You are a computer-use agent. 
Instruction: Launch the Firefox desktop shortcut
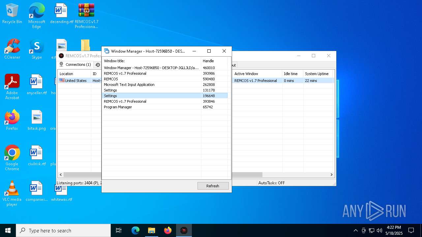pyautogui.click(x=12, y=120)
